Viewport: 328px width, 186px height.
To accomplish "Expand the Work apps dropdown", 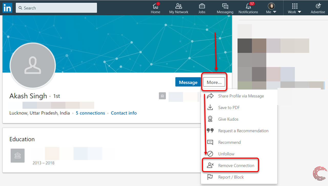I will click(x=294, y=8).
